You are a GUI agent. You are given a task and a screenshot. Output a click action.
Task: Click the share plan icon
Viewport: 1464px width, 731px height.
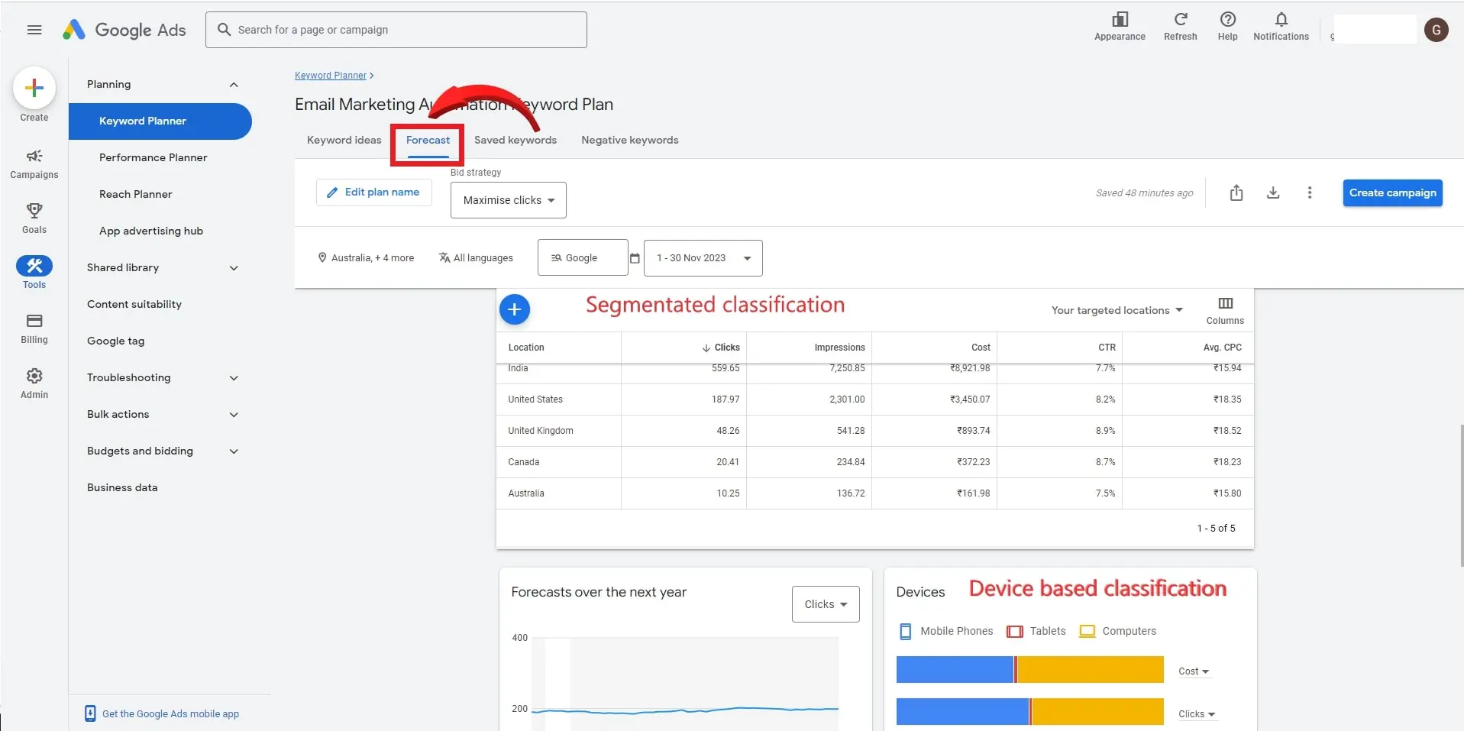coord(1236,193)
